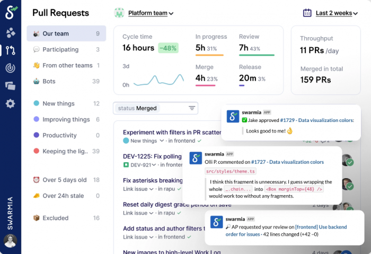This screenshot has height=254, width=371.
Task: Click the Platform team avatar icon
Action: [119, 13]
